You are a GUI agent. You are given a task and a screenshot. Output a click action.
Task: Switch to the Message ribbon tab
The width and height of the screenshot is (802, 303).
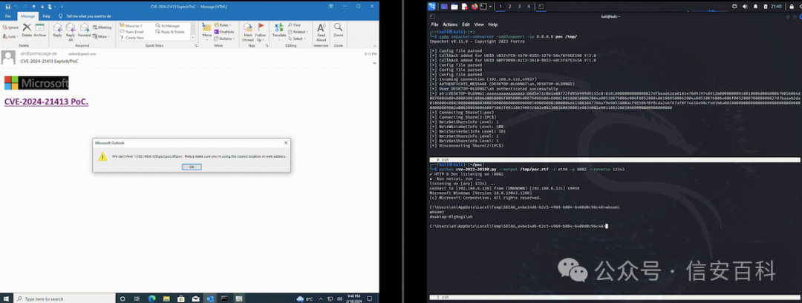[x=27, y=16]
